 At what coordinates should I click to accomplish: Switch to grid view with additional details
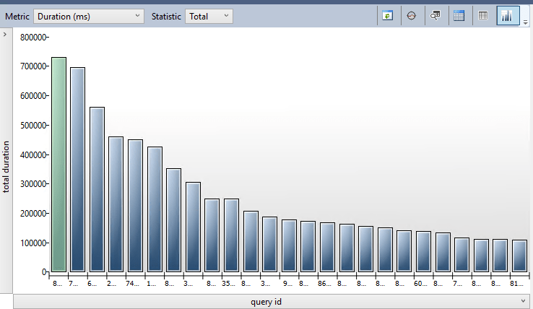pyautogui.click(x=459, y=15)
